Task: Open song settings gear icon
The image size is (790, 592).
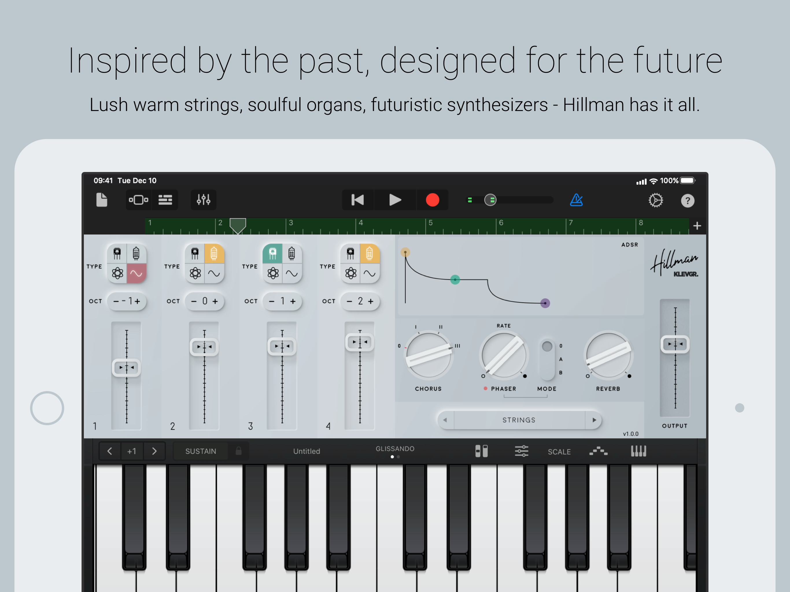Action: pyautogui.click(x=655, y=200)
